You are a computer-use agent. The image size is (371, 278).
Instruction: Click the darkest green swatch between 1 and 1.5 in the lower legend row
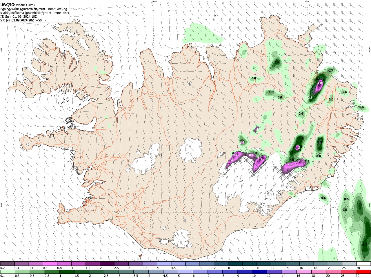click(x=67, y=272)
